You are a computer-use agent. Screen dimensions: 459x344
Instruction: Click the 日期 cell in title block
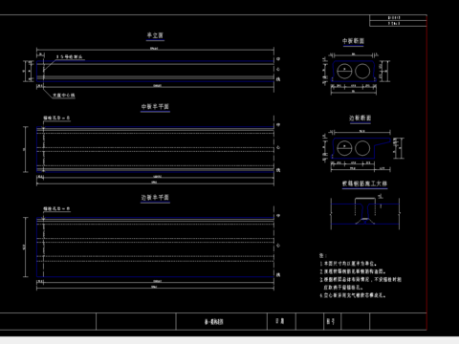point(281,322)
